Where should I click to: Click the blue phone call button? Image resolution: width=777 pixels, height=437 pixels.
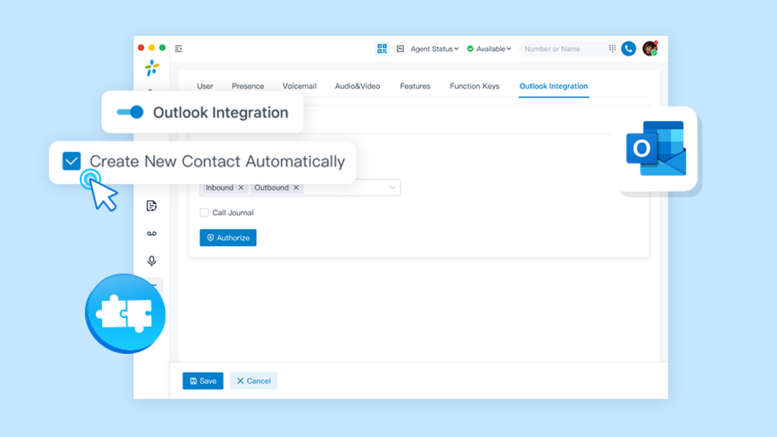(628, 49)
